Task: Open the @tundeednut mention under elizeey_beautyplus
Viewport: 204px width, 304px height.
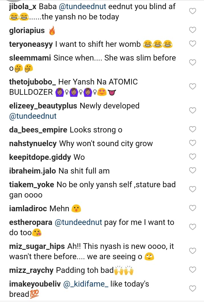Action: [x=33, y=116]
